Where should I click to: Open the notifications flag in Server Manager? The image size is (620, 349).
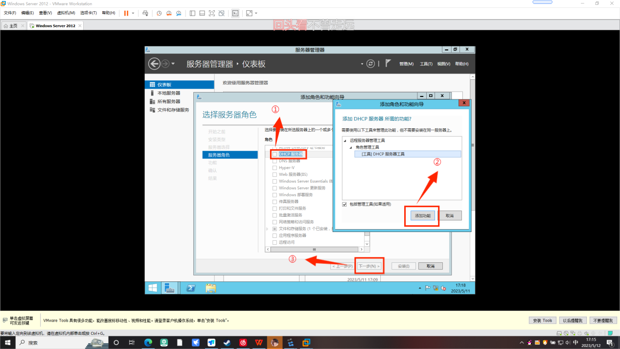pyautogui.click(x=388, y=63)
